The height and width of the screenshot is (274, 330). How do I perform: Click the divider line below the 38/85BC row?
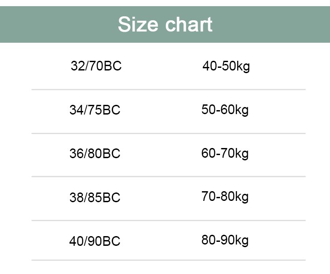pos(169,220)
